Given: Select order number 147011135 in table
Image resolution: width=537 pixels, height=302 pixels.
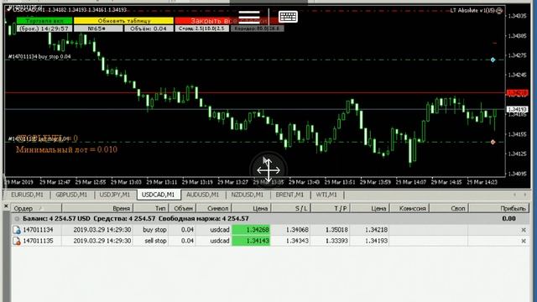Looking at the screenshot, I should [38, 241].
